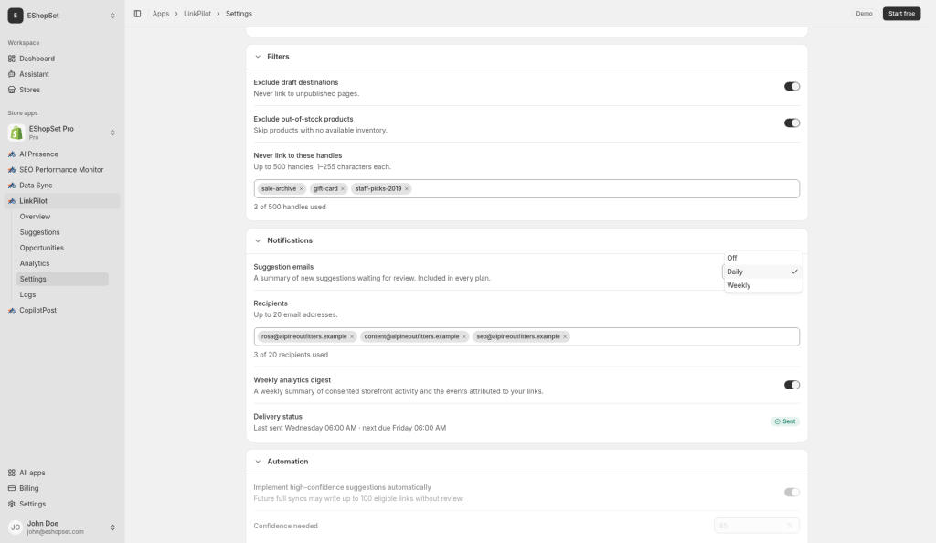Viewport: 936px width, 543px height.
Task: Collapse the Notifications section
Action: (x=258, y=240)
